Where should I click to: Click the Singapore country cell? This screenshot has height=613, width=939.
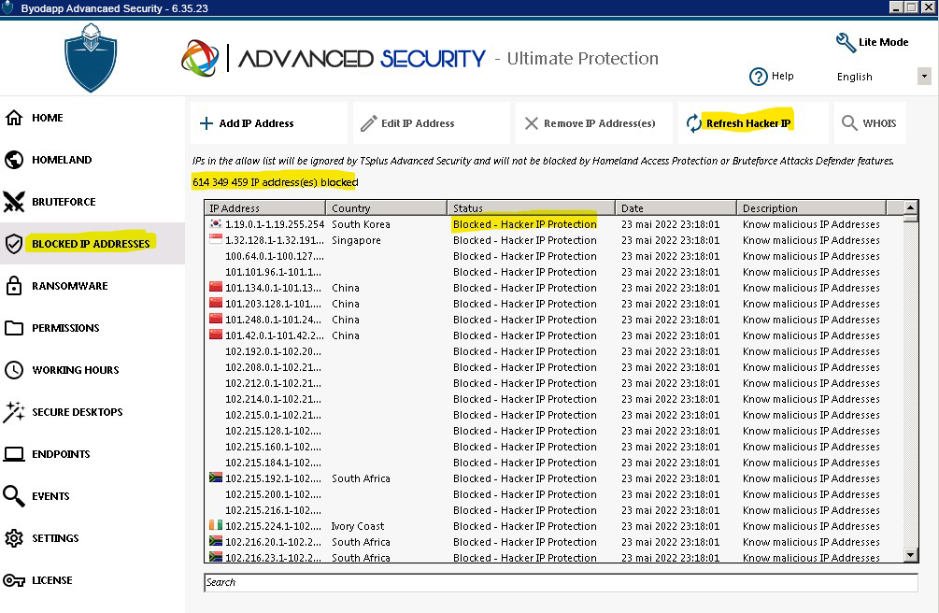pos(356,240)
